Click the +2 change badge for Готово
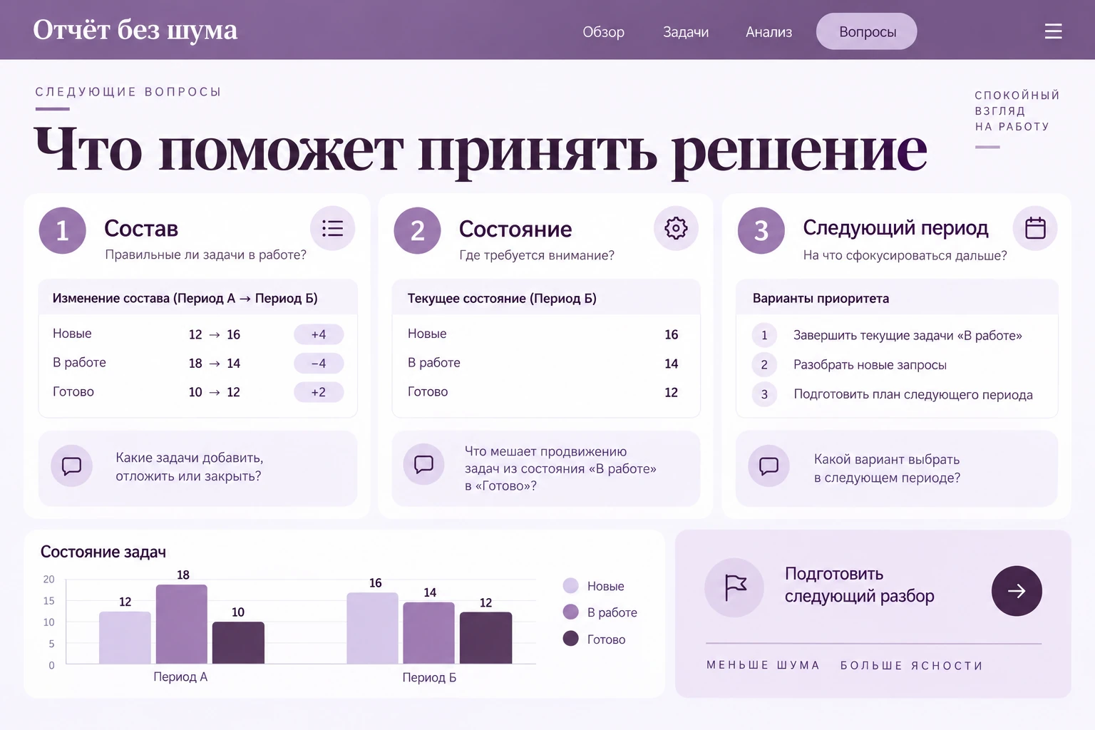This screenshot has height=730, width=1095. [x=319, y=392]
